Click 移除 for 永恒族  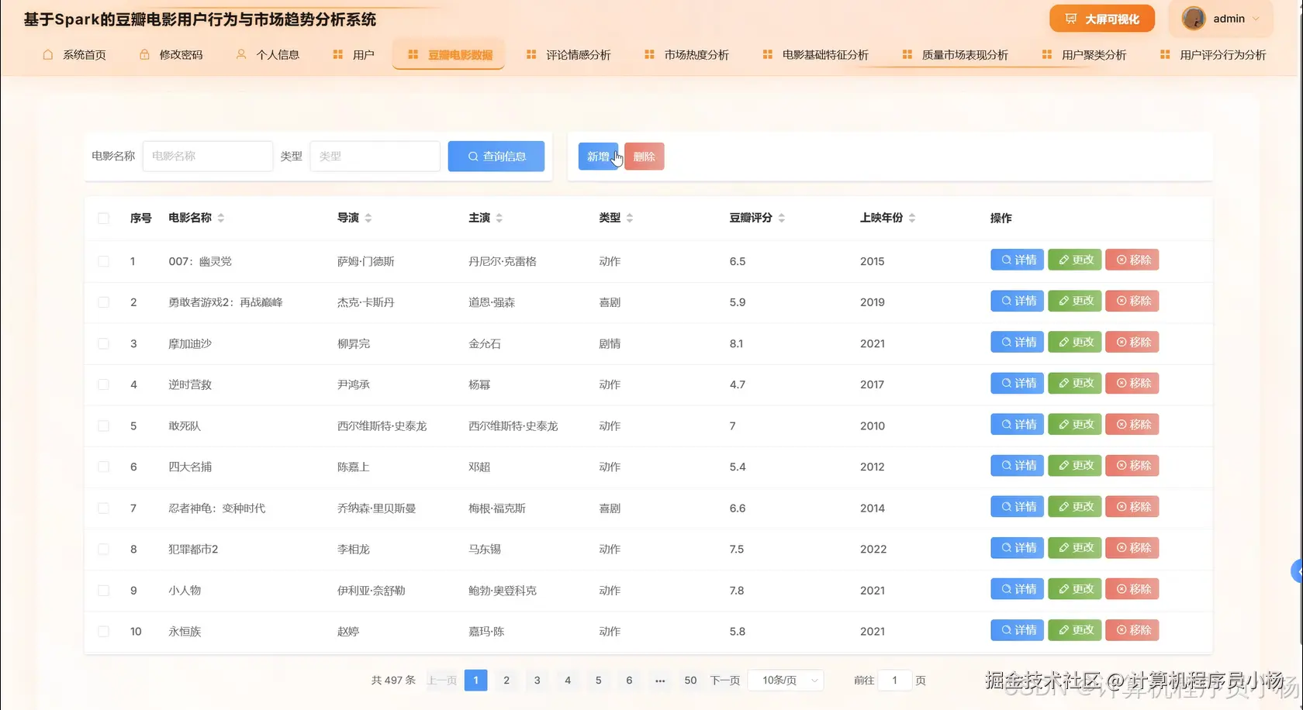[x=1132, y=630]
